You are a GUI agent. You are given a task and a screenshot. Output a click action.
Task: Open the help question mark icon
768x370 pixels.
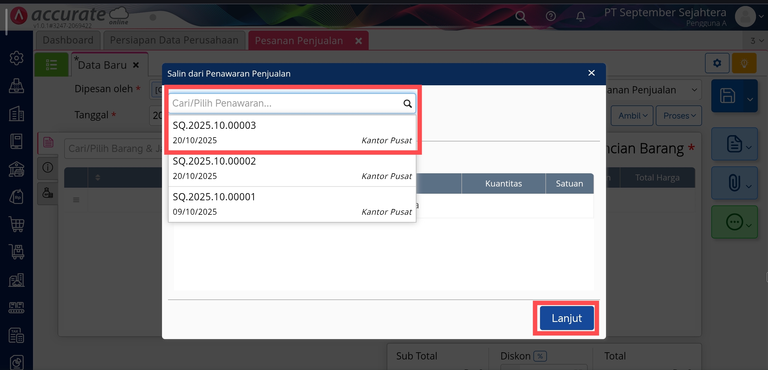(551, 16)
